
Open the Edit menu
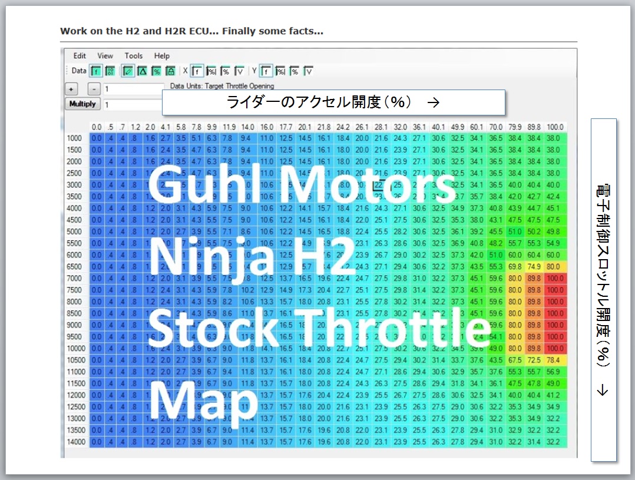(80, 56)
